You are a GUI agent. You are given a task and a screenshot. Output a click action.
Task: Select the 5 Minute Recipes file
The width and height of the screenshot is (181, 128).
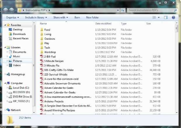100,61
